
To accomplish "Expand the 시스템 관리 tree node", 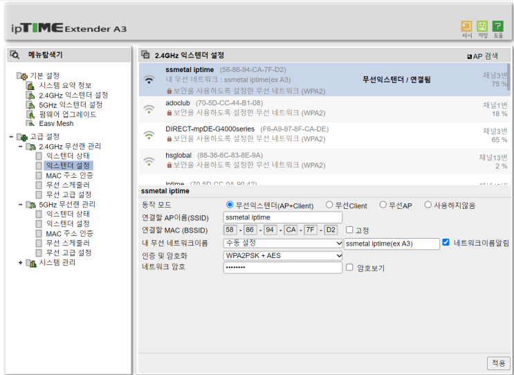I will pos(20,263).
